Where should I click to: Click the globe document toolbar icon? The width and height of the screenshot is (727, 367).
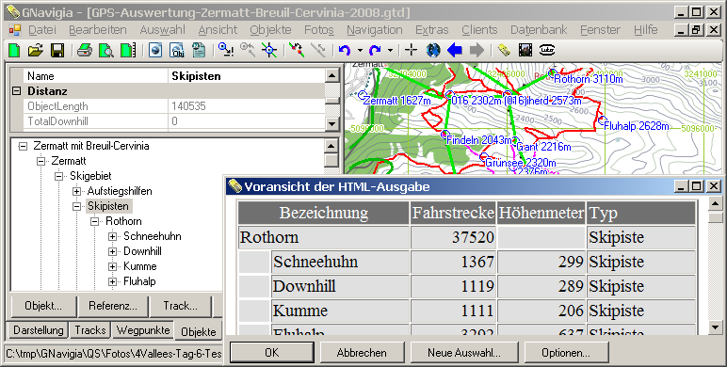[x=155, y=50]
